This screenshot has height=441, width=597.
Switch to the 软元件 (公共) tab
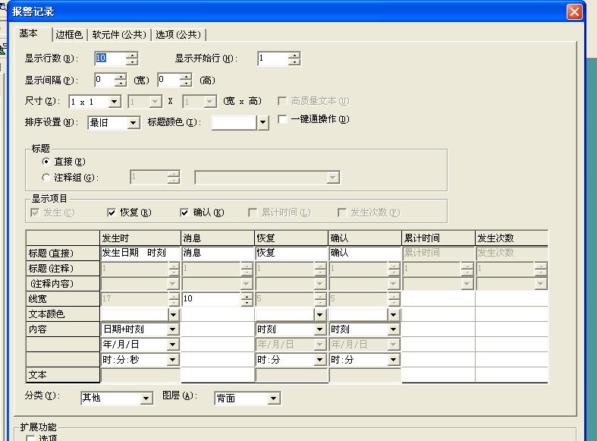[x=119, y=35]
